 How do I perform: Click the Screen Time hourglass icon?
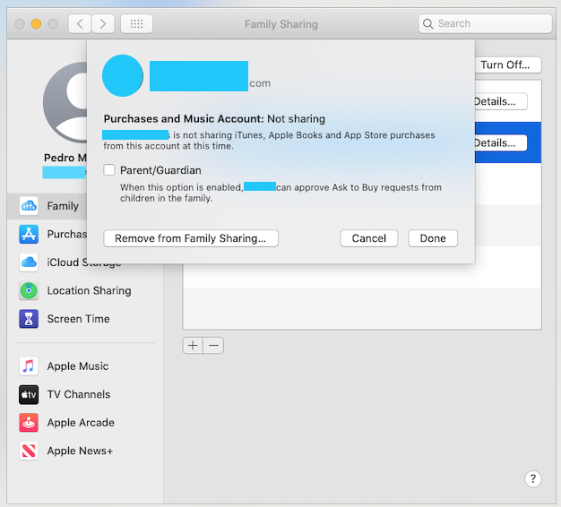tap(29, 319)
